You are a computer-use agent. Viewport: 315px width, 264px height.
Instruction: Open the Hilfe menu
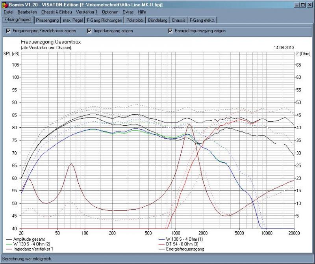point(142,12)
